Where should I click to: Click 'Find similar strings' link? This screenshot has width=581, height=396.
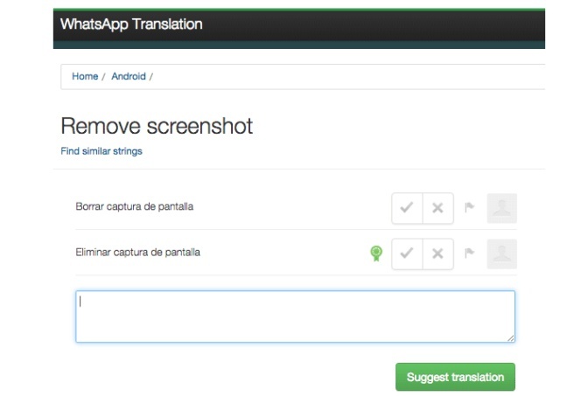101,151
